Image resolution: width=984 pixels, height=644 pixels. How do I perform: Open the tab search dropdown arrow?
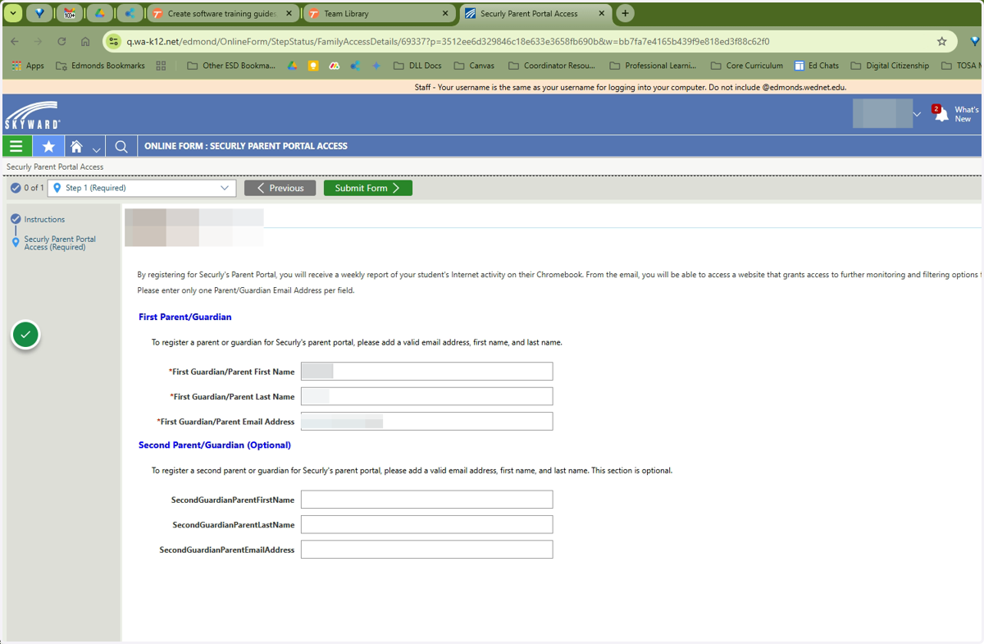coord(12,13)
